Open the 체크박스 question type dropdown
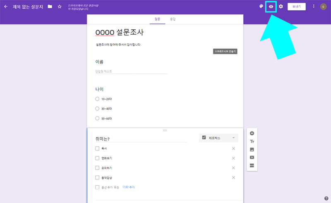Viewport: 331px width, 203px height. click(x=218, y=138)
